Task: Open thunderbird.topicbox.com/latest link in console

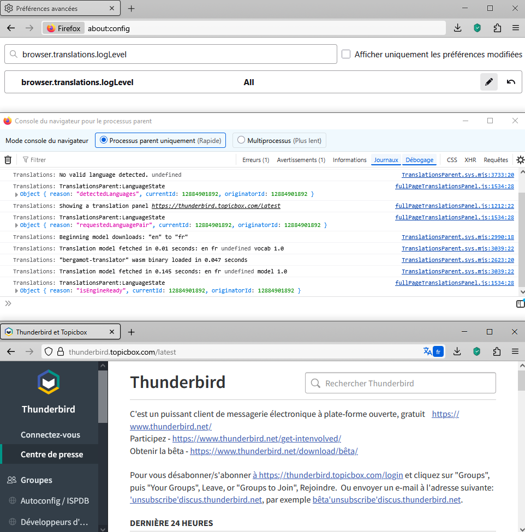Action: tap(216, 206)
